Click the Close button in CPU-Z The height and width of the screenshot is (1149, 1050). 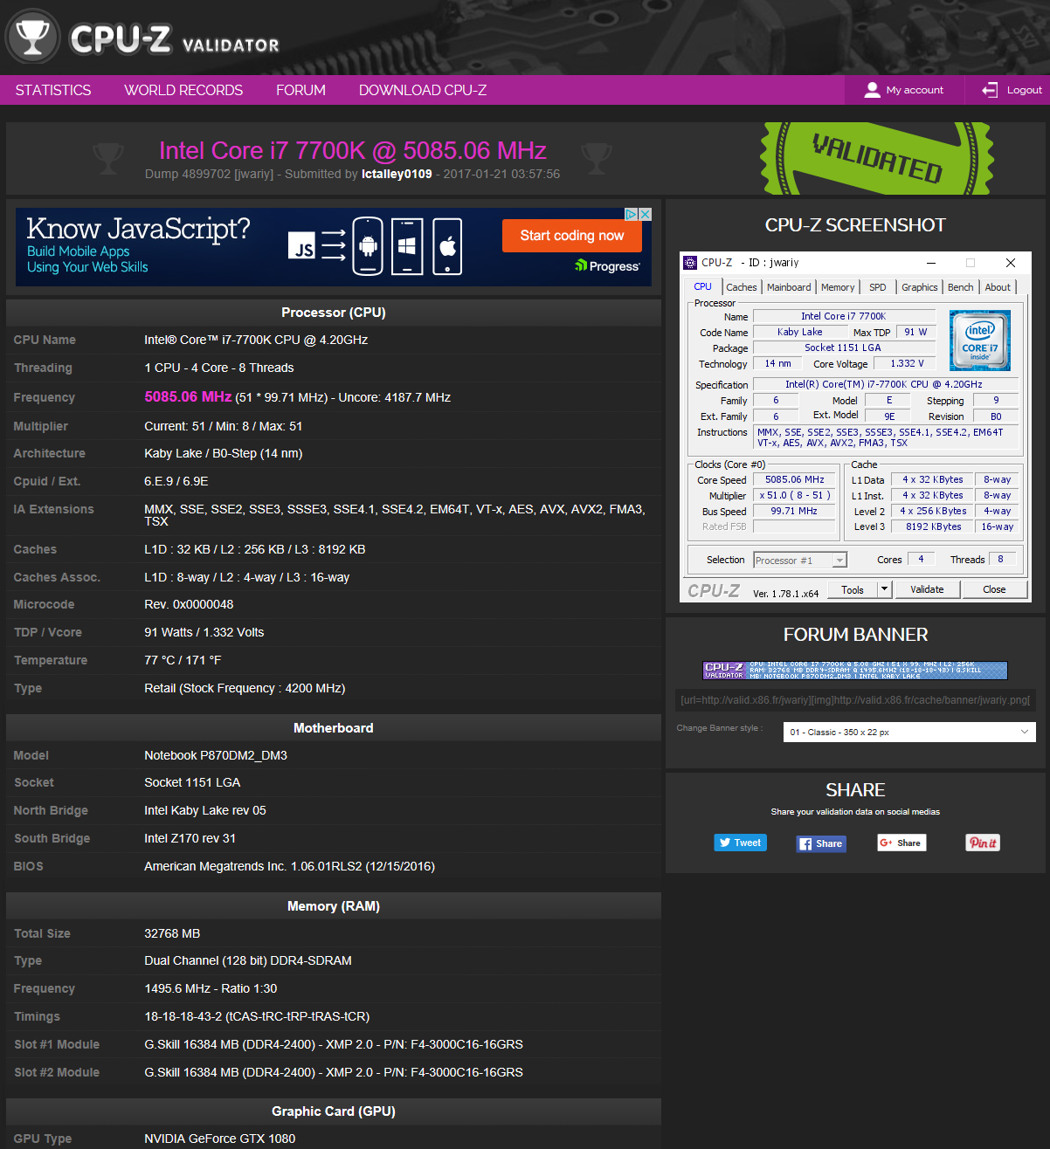pyautogui.click(x=994, y=590)
